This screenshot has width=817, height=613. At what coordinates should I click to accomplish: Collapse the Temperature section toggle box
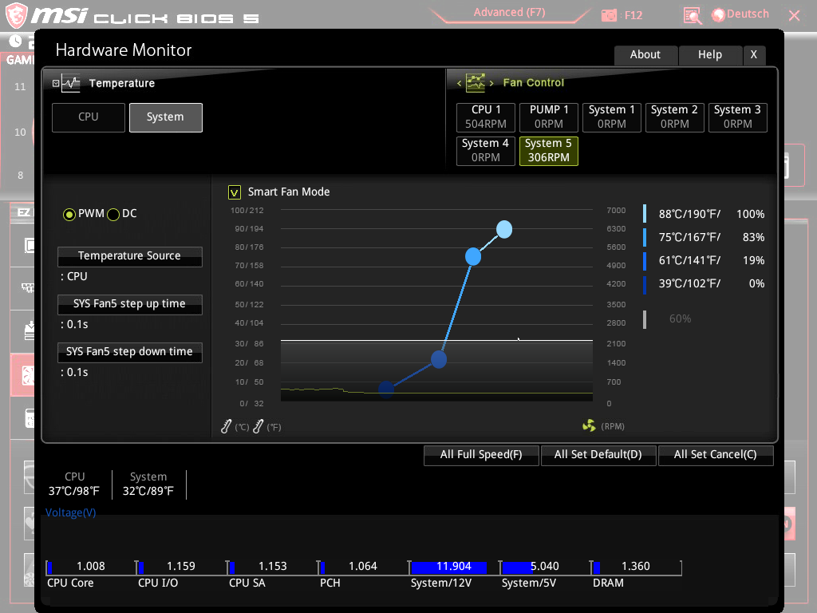[56, 83]
